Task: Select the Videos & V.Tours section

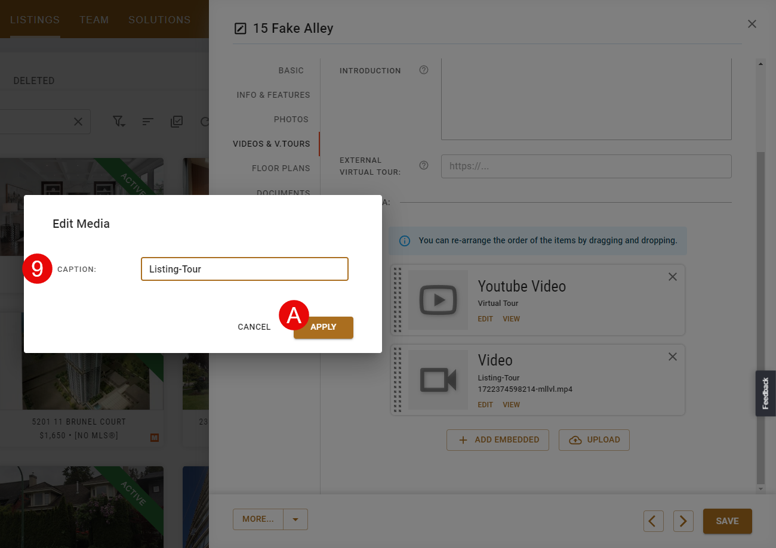Action: (x=272, y=144)
